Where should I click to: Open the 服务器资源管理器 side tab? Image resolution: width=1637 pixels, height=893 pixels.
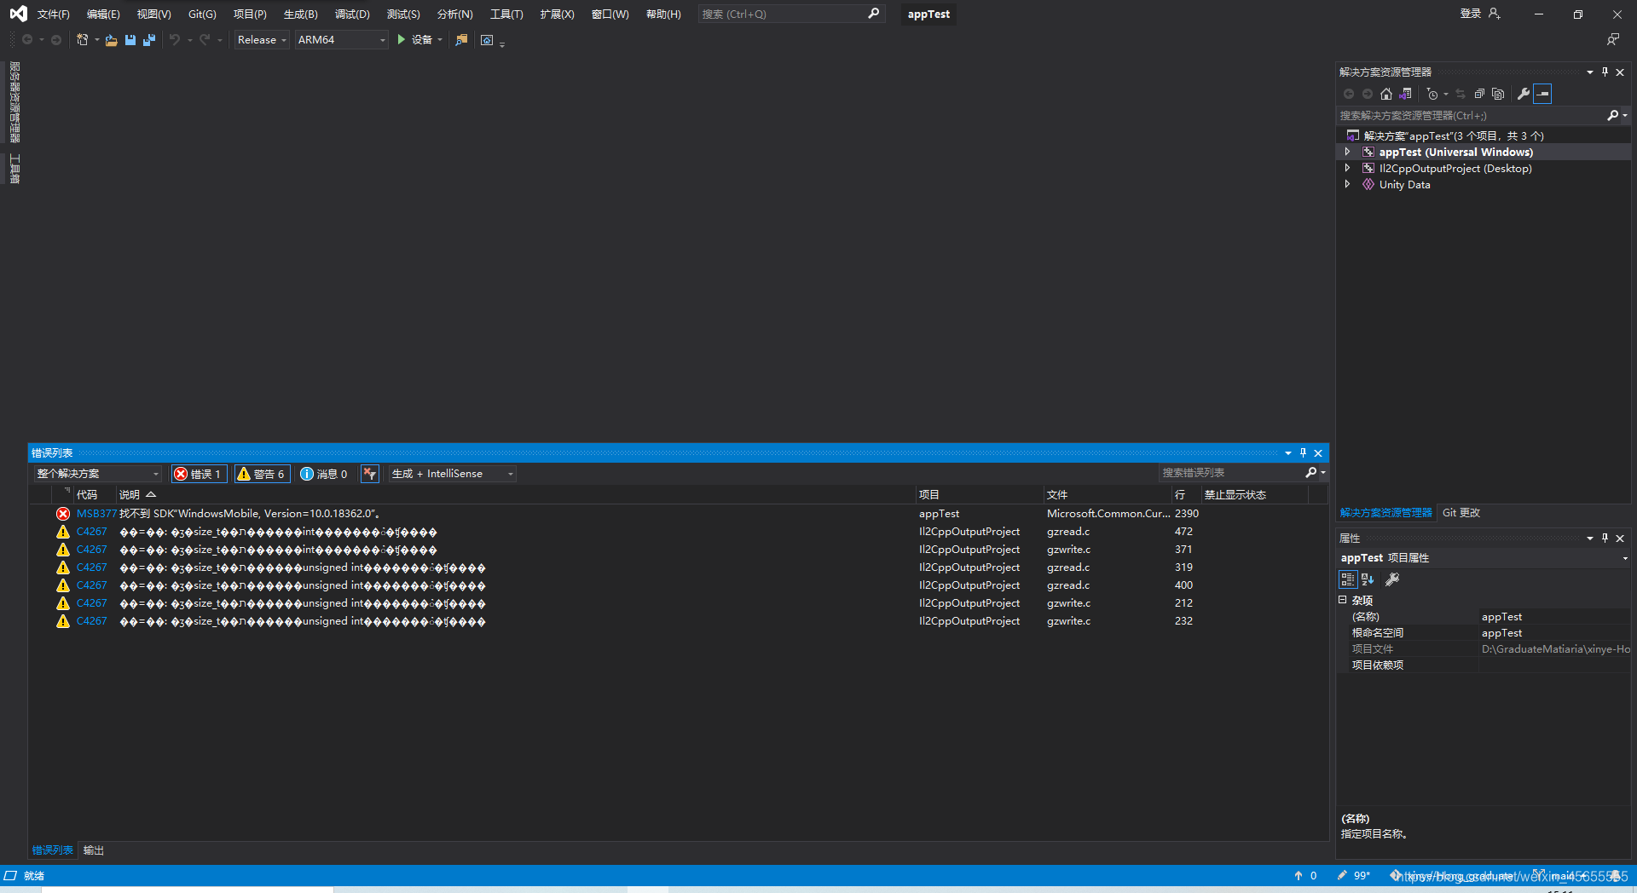point(14,101)
